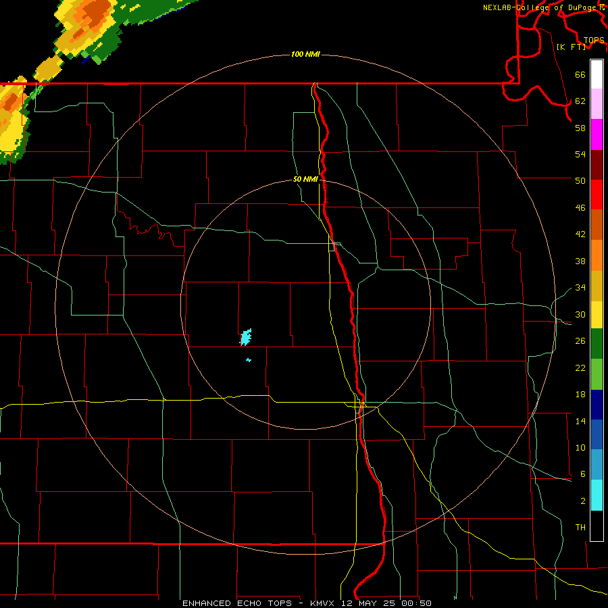This screenshot has height=608, width=608.
Task: Click the '[K FT]' units label
Action: point(571,47)
